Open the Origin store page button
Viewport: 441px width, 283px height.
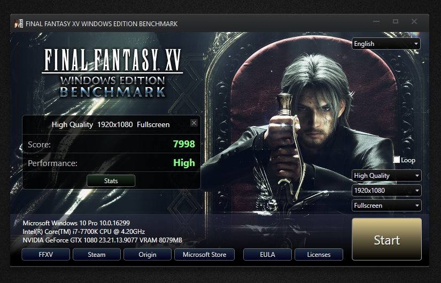pyautogui.click(x=148, y=255)
